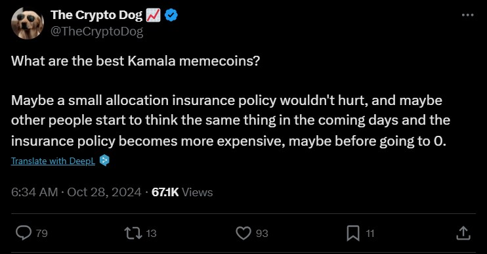Click the Translate with DeepL link
Image resolution: width=487 pixels, height=254 pixels.
53,161
